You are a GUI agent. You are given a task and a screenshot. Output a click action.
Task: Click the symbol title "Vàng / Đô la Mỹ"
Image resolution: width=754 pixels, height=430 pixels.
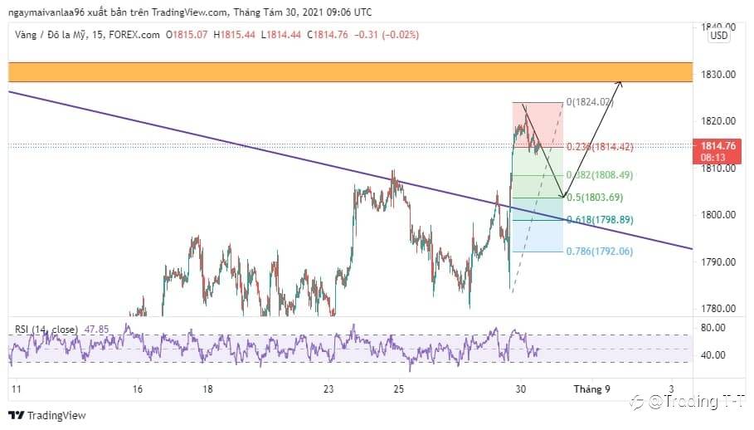(x=51, y=35)
